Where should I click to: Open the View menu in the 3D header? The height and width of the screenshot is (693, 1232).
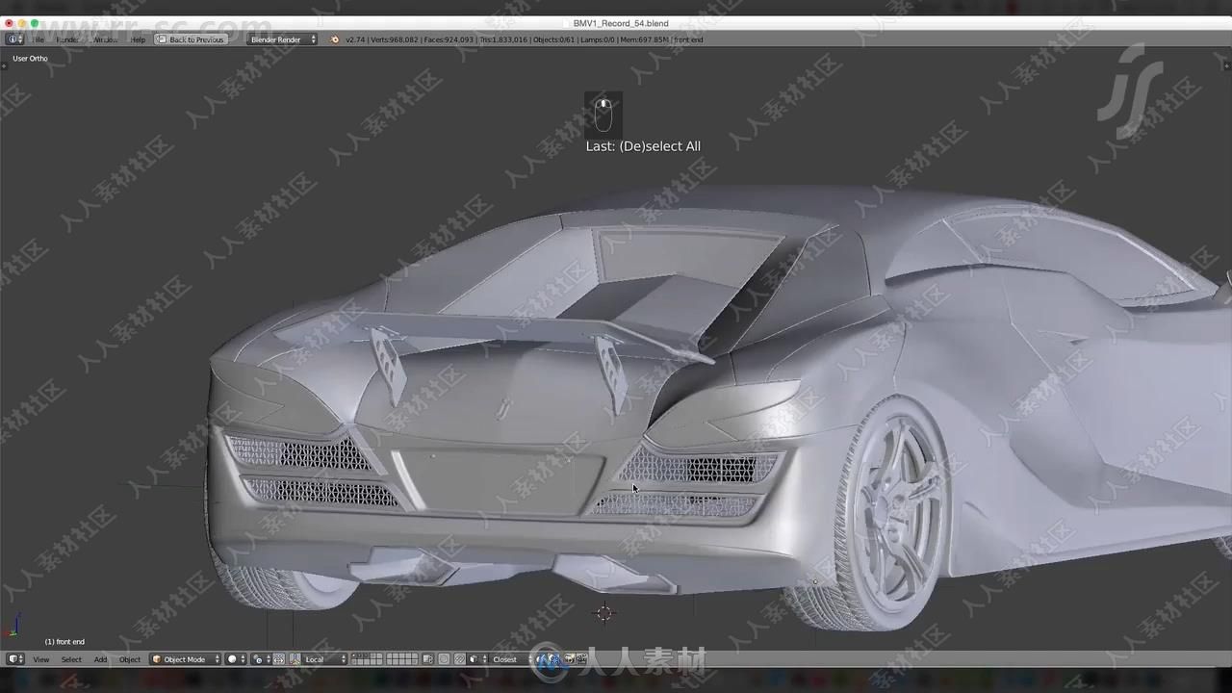click(41, 659)
